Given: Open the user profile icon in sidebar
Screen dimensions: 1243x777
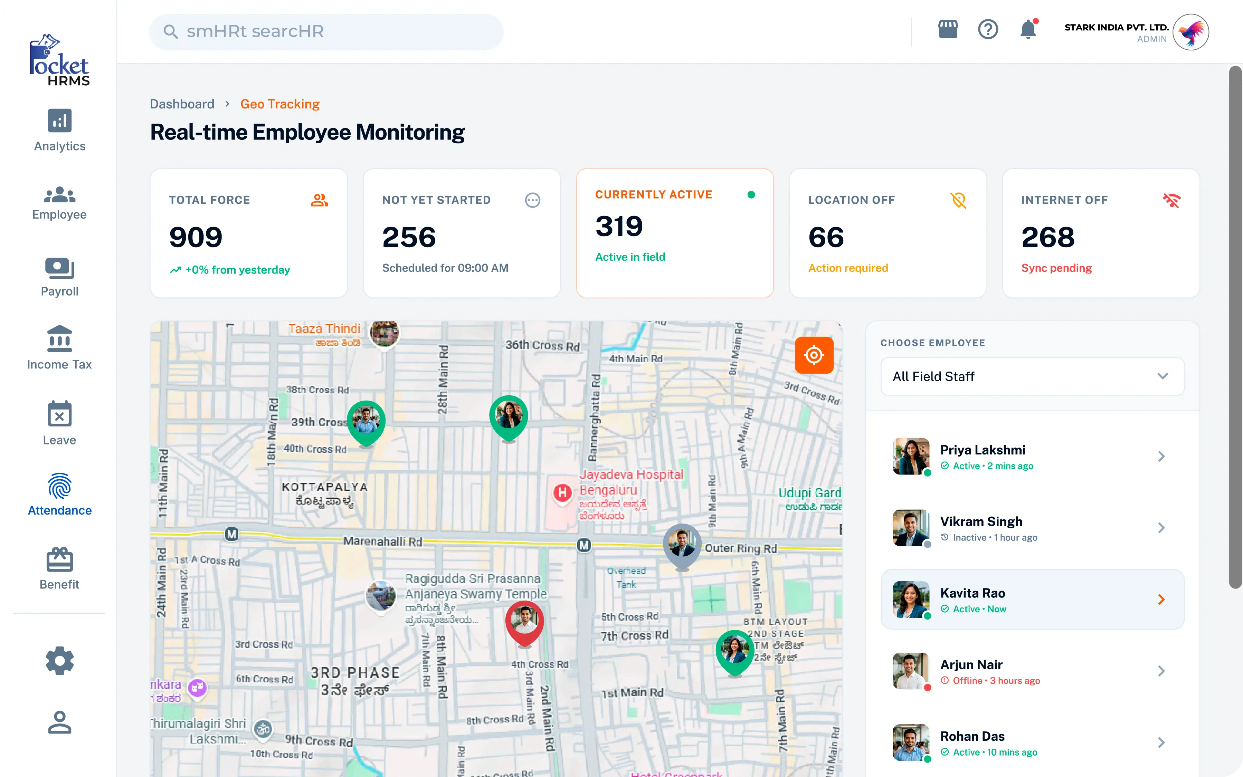Looking at the screenshot, I should [x=60, y=722].
